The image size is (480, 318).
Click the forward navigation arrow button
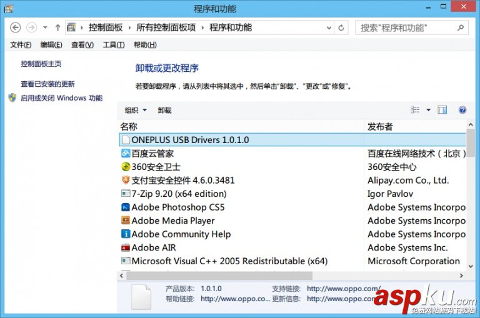31,27
